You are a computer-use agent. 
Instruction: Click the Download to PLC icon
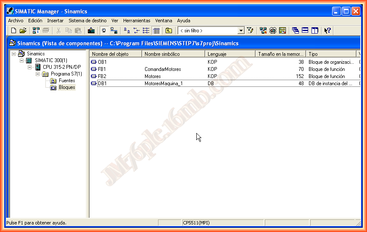pyautogui.click(x=91, y=31)
